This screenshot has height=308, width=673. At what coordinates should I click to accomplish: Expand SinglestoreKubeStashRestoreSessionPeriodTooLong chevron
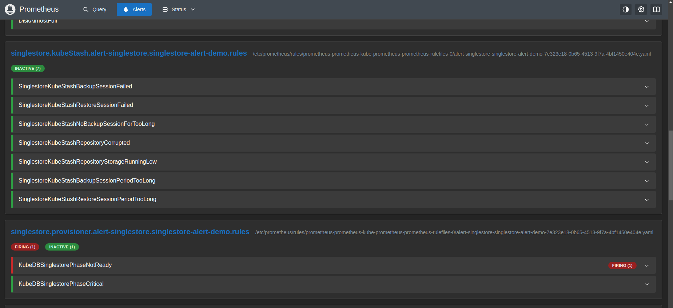pyautogui.click(x=647, y=200)
